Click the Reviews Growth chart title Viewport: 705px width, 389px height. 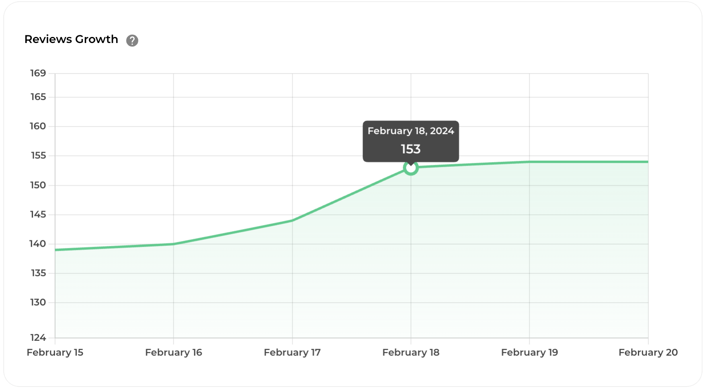[71, 39]
